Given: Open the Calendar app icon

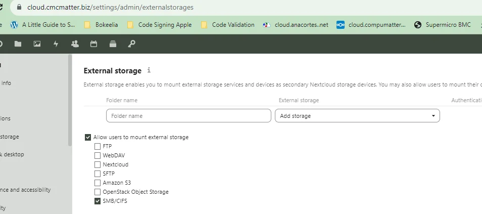Looking at the screenshot, I should click(x=93, y=44).
